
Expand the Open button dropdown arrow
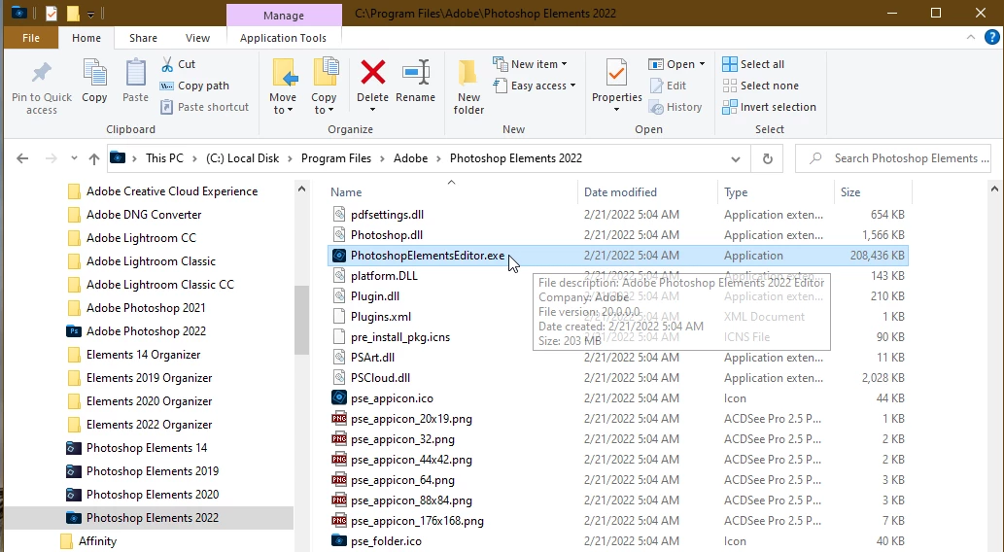702,64
